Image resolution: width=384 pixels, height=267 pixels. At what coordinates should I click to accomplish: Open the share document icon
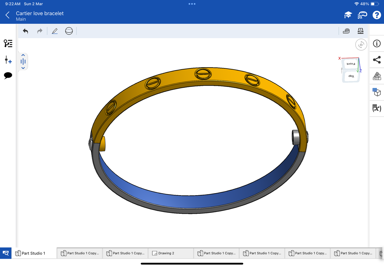point(377,60)
